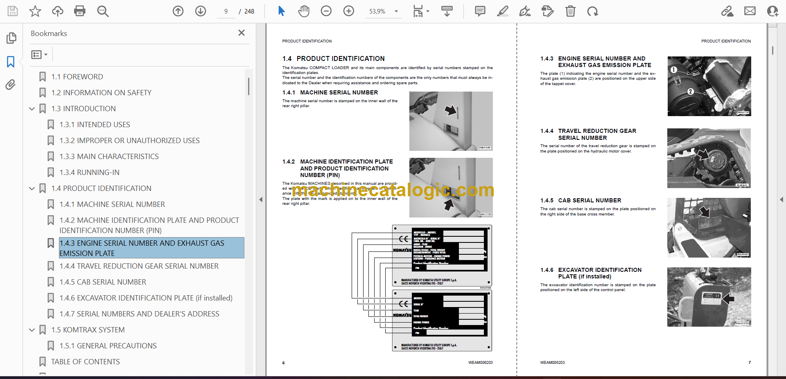Toggle the Bookmarks panel sidebar icon
This screenshot has height=379, width=786.
pos(11,62)
